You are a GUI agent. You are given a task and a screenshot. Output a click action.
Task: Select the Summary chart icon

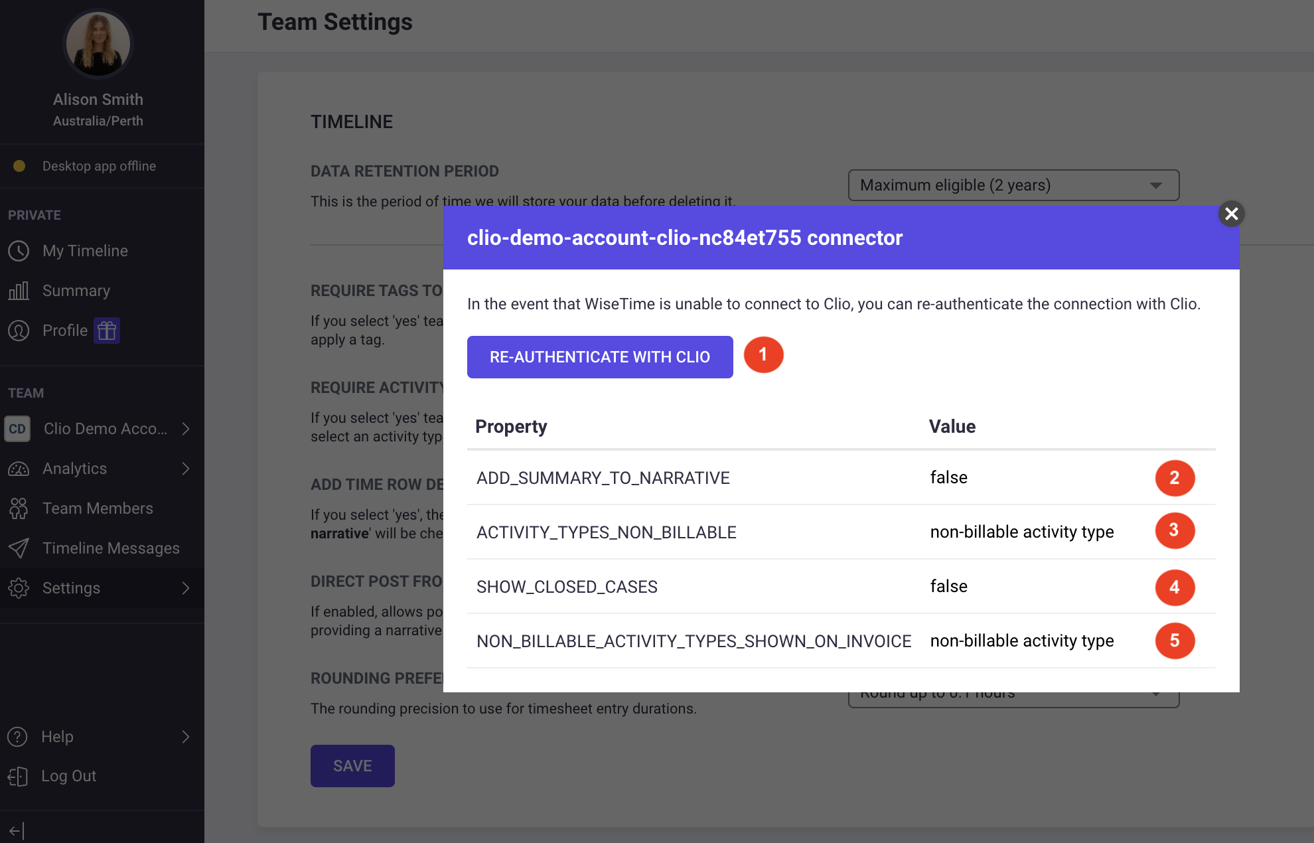(19, 290)
